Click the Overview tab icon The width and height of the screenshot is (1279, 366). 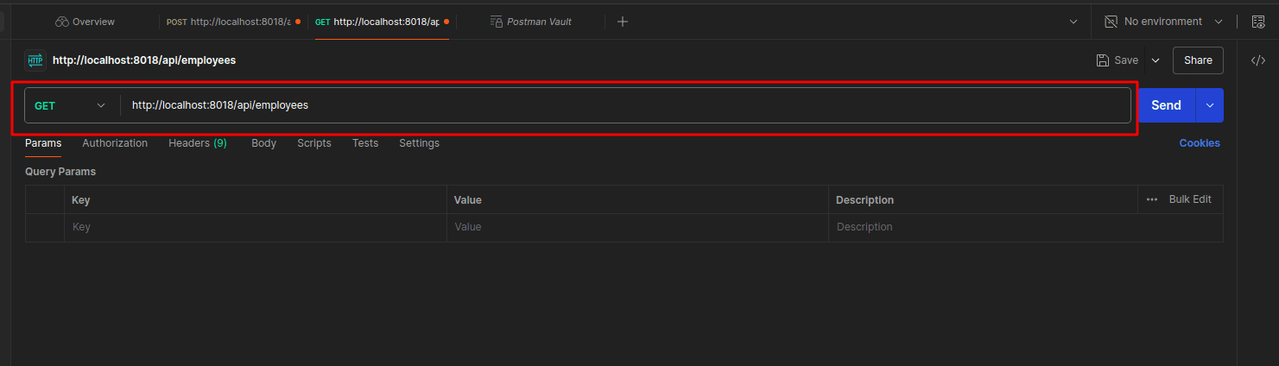[x=61, y=22]
